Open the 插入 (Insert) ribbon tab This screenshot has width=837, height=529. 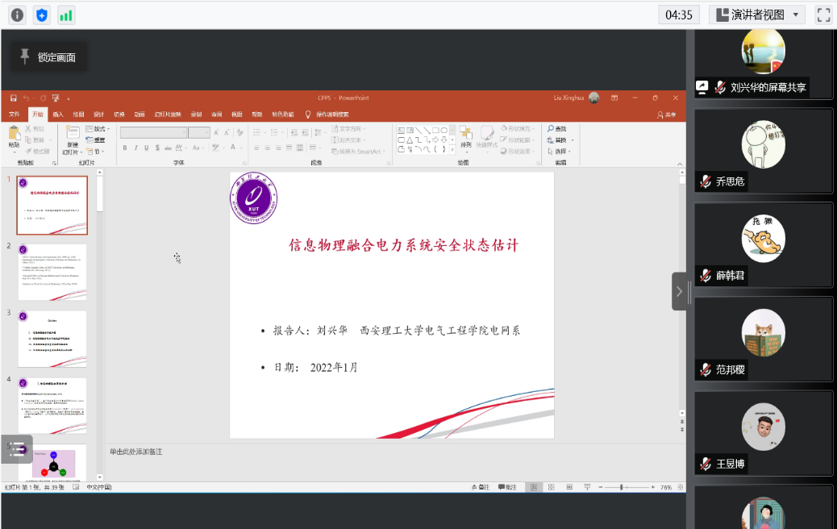pyautogui.click(x=58, y=115)
